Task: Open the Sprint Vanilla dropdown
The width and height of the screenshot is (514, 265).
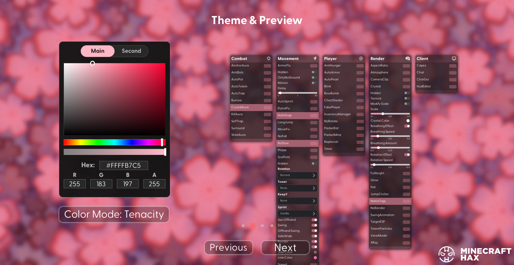Action: 297,213
